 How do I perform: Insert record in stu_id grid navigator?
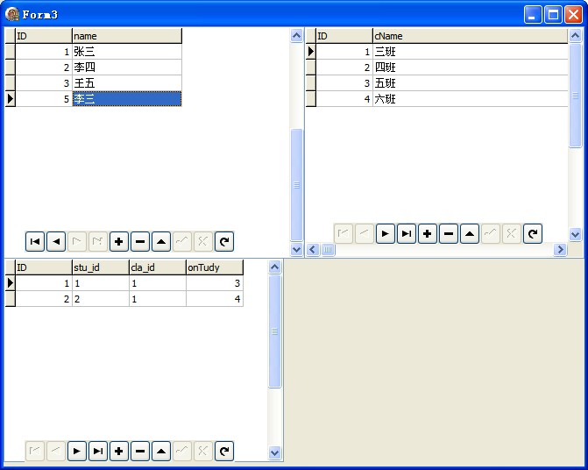click(x=119, y=451)
